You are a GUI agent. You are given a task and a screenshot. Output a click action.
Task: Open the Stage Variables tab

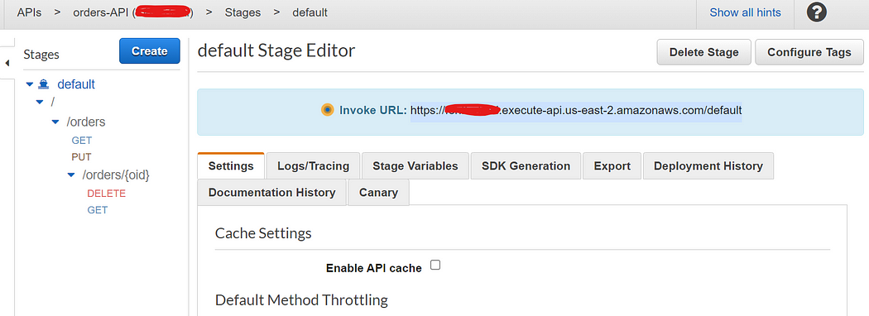(415, 165)
